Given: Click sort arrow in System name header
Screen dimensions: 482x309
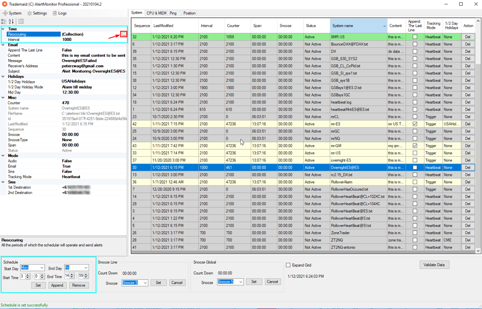Looking at the screenshot, I should coord(384,26).
